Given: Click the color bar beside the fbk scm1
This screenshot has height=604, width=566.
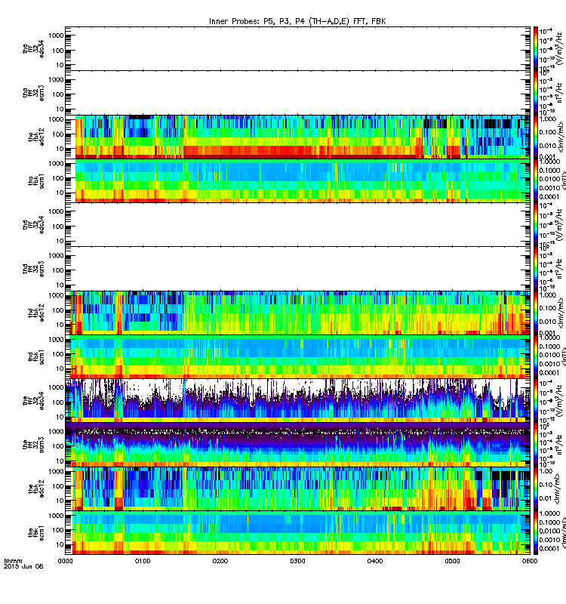Looking at the screenshot, I should point(536,533).
